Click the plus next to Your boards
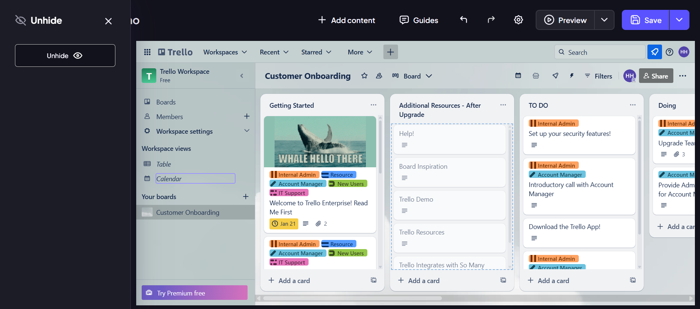The image size is (700, 309). [x=246, y=197]
